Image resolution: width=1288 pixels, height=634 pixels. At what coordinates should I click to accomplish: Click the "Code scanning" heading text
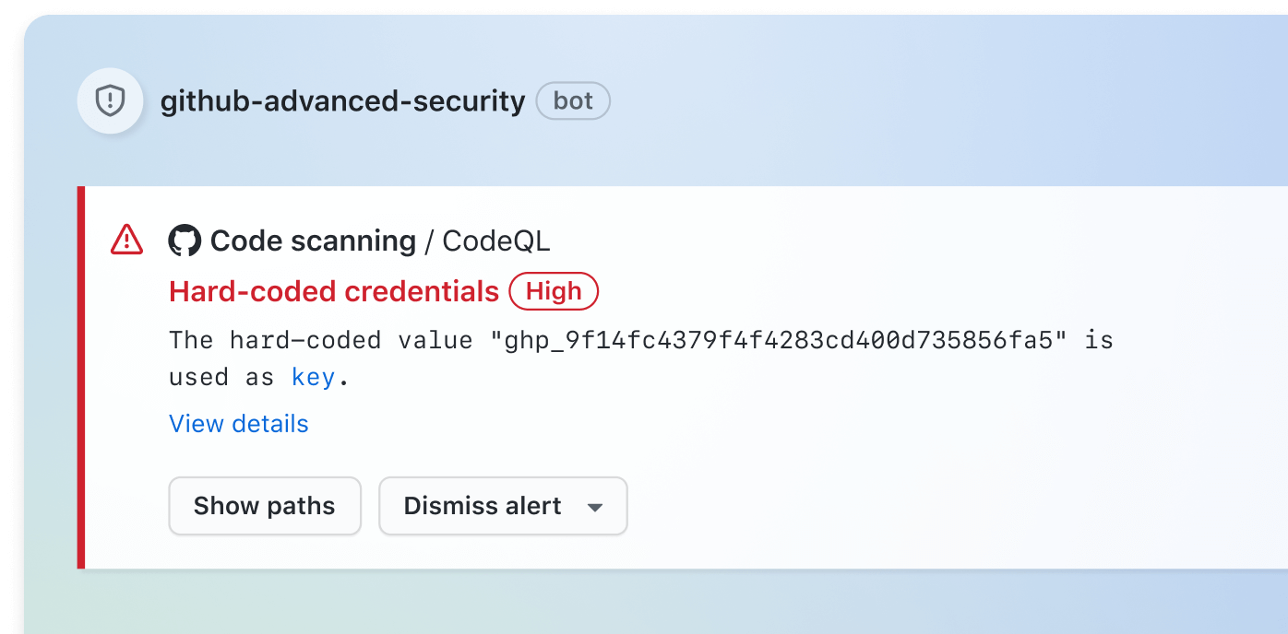tap(313, 241)
